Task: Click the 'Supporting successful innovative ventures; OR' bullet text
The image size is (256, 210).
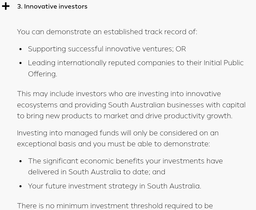Action: [x=107, y=49]
